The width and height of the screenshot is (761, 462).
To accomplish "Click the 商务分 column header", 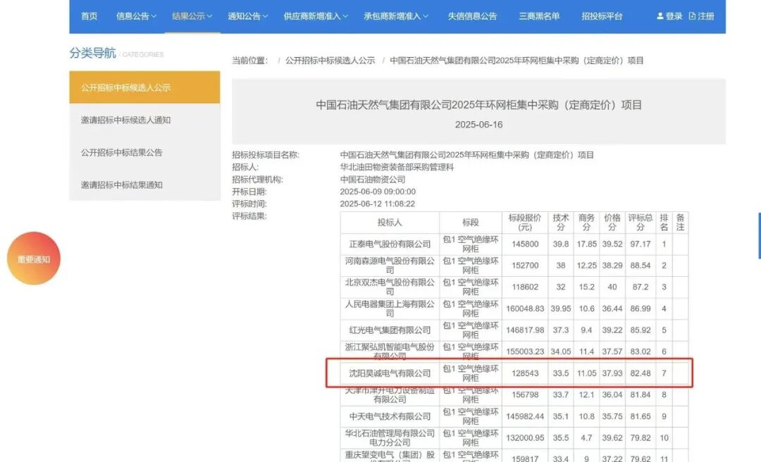I will click(x=586, y=223).
